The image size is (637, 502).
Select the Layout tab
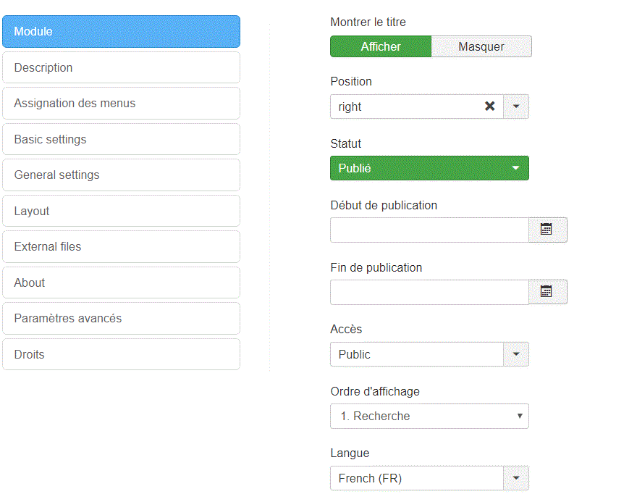[121, 211]
